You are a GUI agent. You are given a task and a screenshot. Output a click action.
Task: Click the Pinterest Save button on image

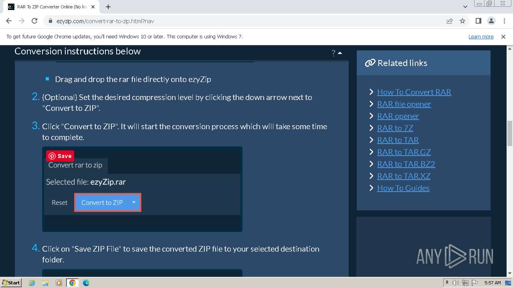(60, 156)
